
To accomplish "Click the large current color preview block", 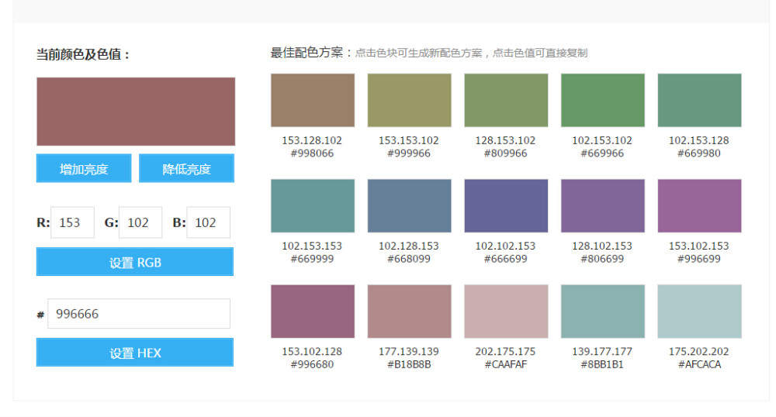I will click(135, 112).
